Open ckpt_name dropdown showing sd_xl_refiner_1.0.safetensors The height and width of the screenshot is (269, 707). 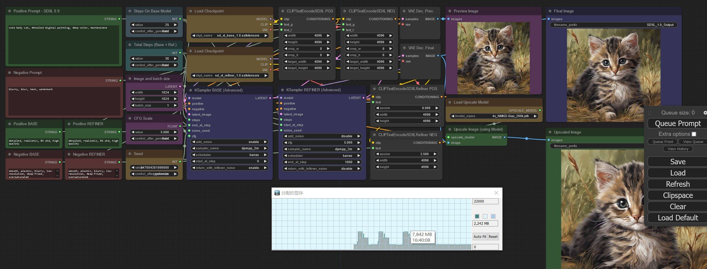tap(230, 76)
